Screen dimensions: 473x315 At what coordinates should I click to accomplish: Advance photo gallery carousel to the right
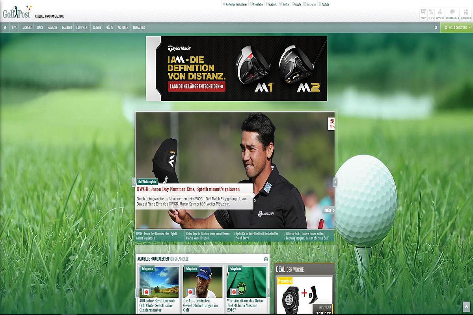(x=268, y=293)
